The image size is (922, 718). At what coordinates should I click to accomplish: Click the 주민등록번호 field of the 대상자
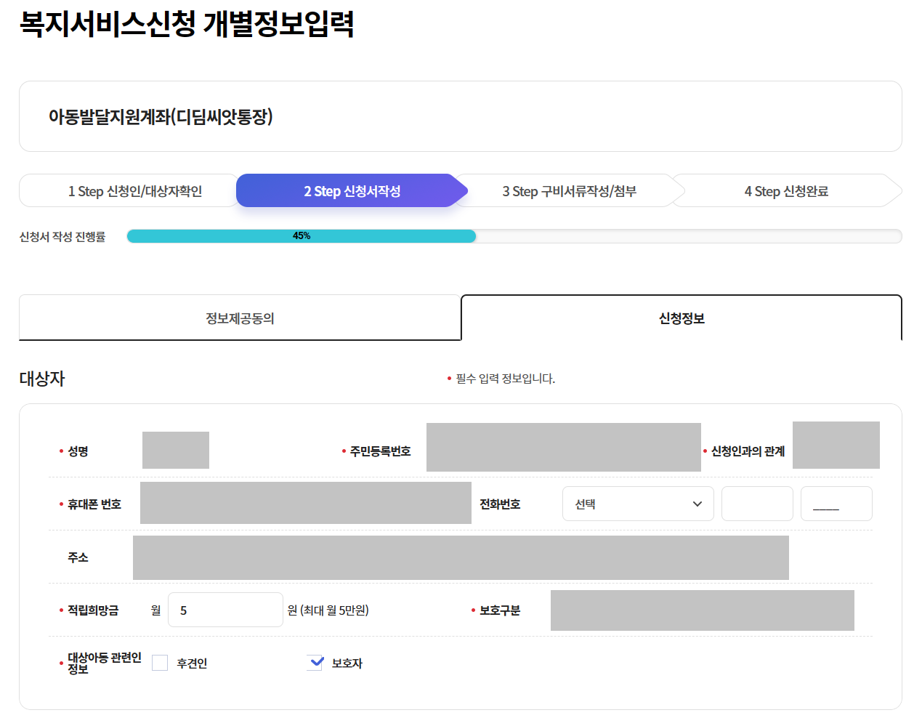point(564,445)
